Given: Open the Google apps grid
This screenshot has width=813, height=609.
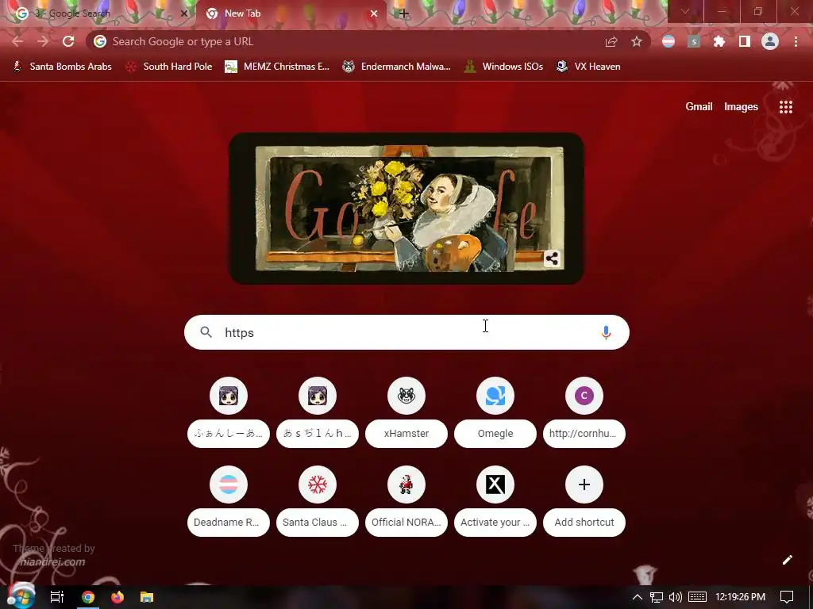Looking at the screenshot, I should 786,107.
